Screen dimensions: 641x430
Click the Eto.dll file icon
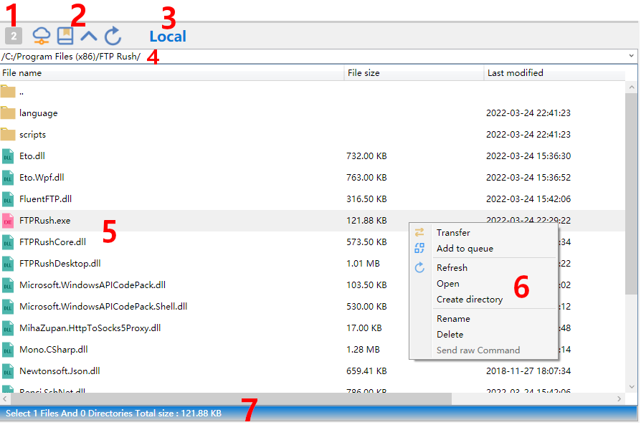tap(8, 156)
